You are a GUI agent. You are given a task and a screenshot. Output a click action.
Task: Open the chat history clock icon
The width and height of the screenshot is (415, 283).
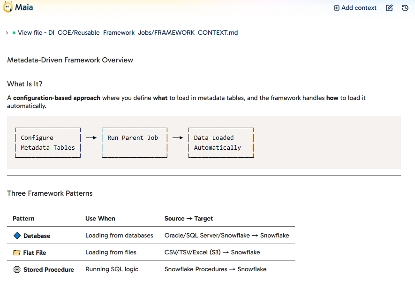pyautogui.click(x=405, y=8)
